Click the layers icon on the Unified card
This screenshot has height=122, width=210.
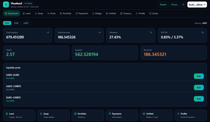(x=144, y=114)
